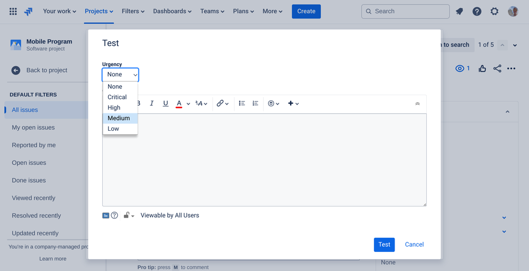Select the All issues filter
529x271 pixels.
pos(46,110)
